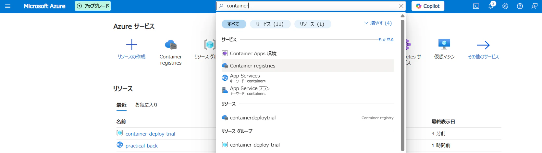Screen dimensions: 542x153
Task: Open the virtual machine icon tile
Action: click(444, 44)
